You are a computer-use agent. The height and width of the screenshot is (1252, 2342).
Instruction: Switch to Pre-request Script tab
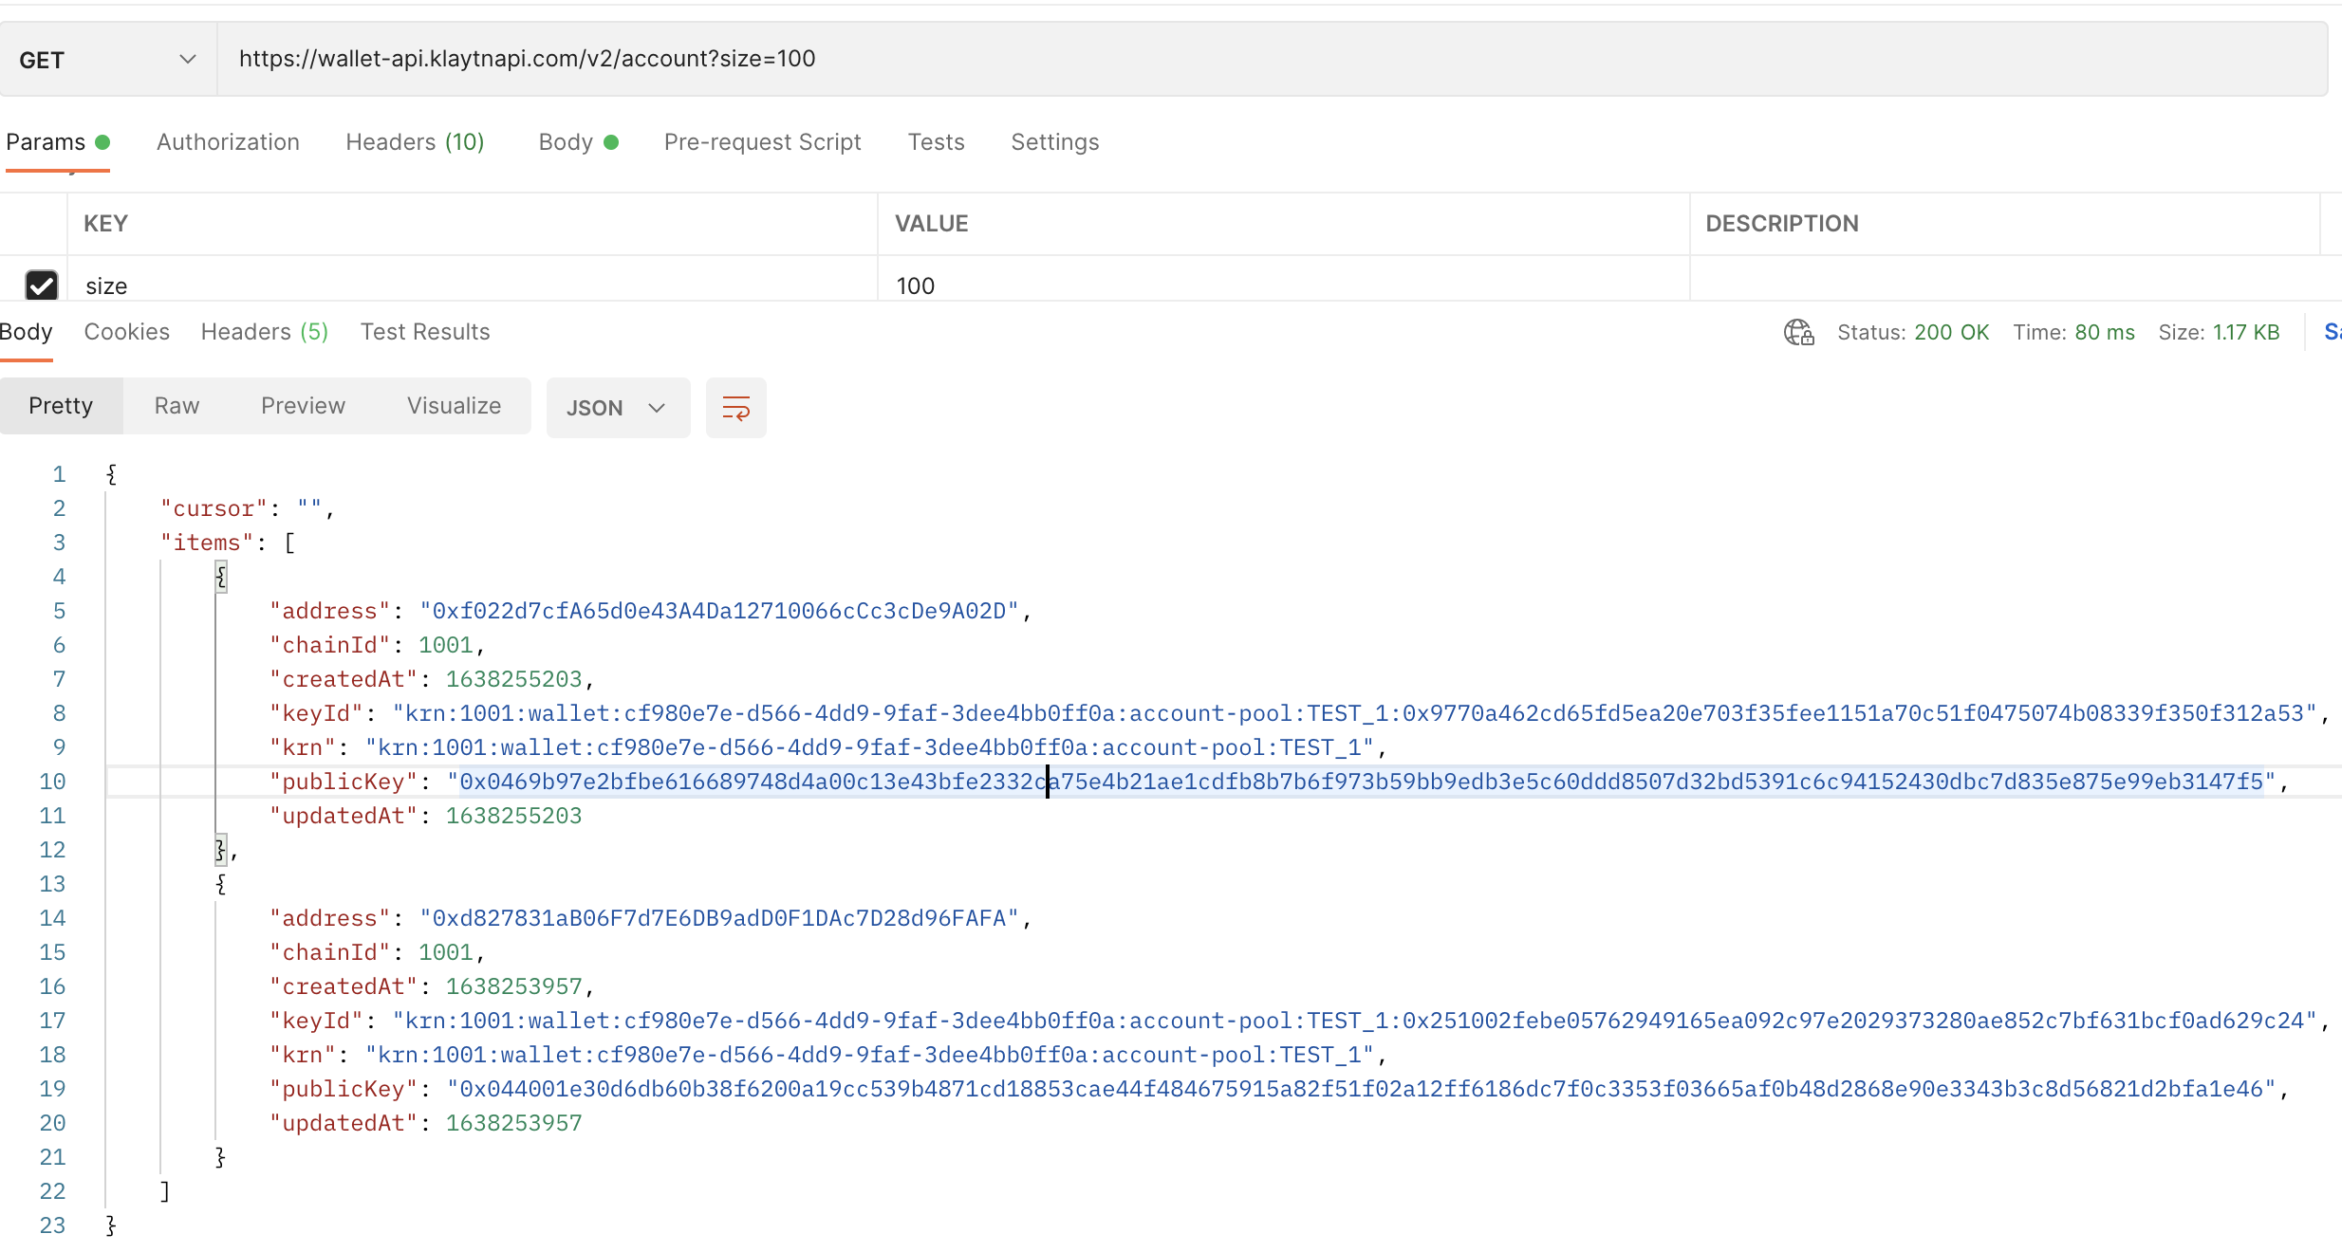pos(762,142)
